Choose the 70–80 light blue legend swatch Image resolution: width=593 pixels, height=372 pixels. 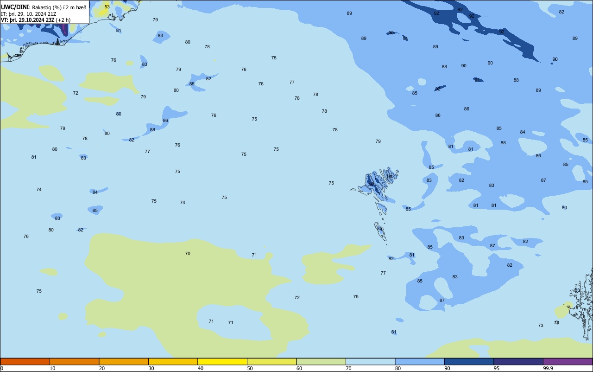click(370, 361)
